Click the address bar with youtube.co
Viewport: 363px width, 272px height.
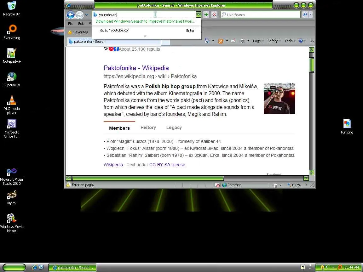144,14
